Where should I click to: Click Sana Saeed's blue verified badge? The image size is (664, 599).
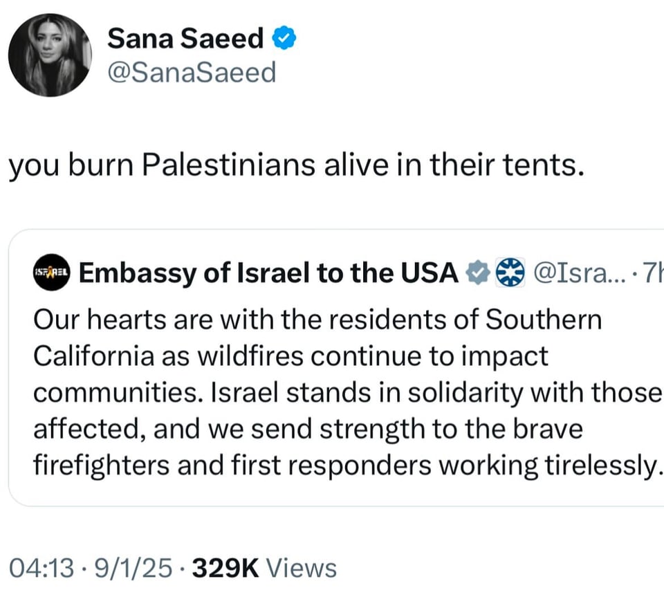tap(285, 39)
